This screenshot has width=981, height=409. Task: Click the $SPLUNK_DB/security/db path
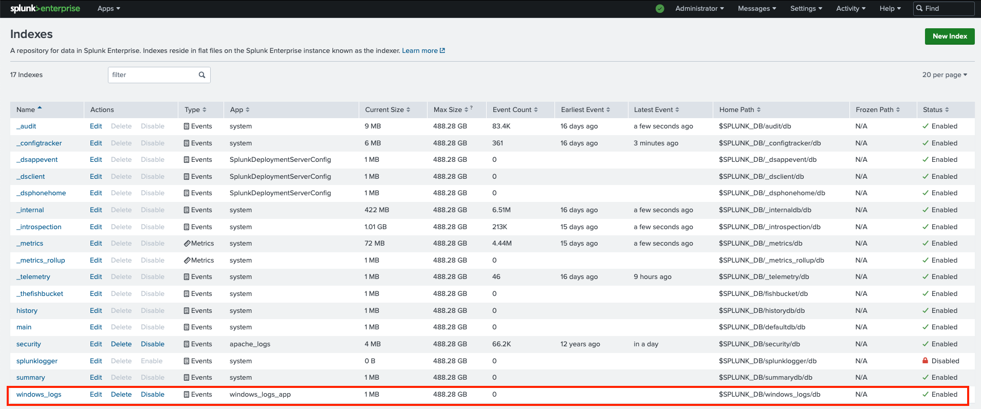pos(760,344)
